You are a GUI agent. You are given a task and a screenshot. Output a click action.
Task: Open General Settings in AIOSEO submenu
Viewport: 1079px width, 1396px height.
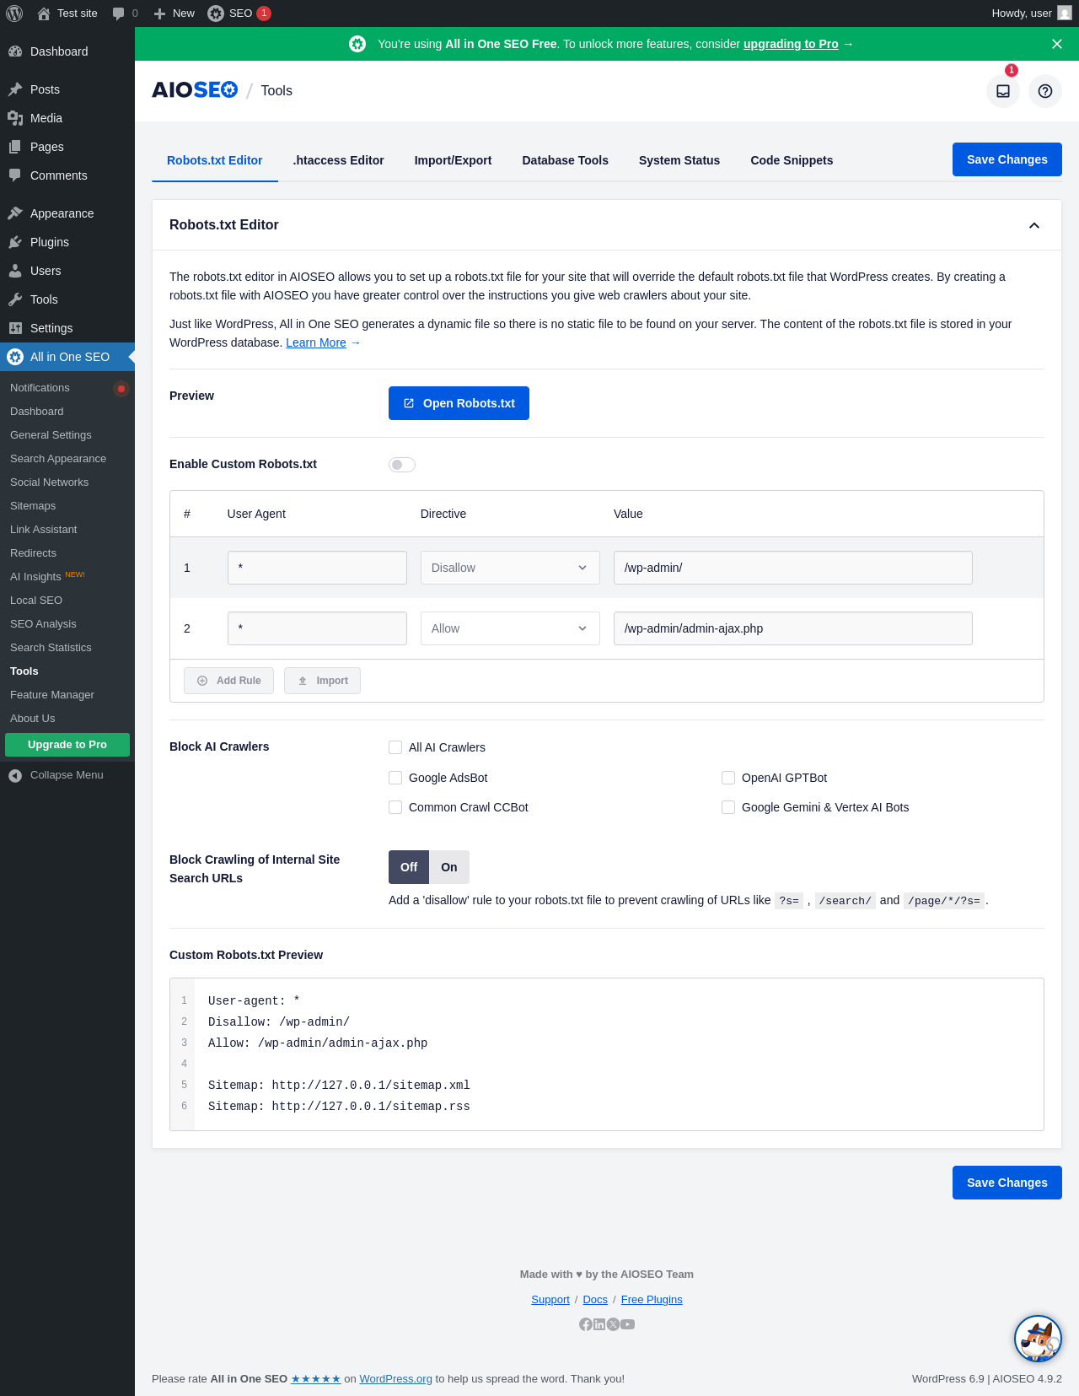51,435
